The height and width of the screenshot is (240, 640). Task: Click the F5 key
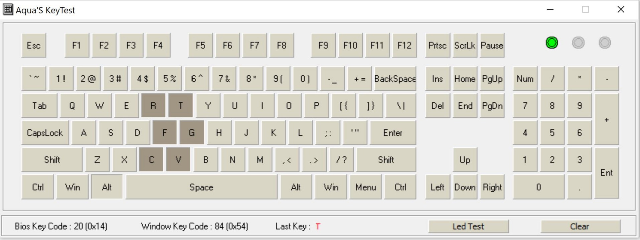click(200, 45)
